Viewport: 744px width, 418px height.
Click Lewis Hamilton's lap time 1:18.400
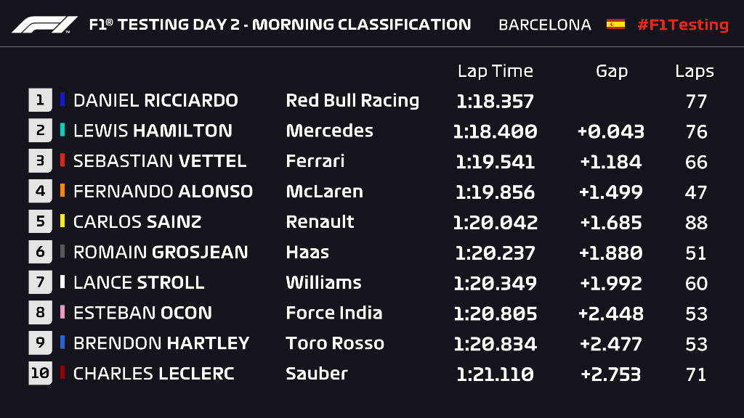[495, 131]
